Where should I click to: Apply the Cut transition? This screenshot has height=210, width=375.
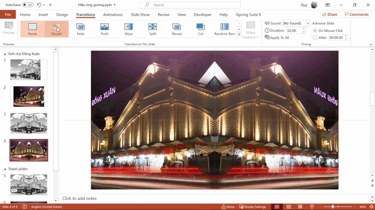201,29
